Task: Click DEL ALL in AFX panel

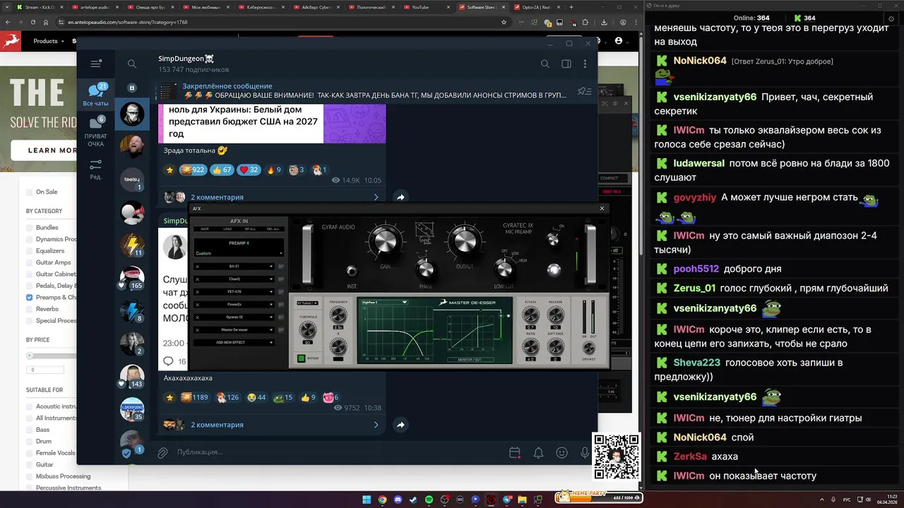Action: pos(273,229)
